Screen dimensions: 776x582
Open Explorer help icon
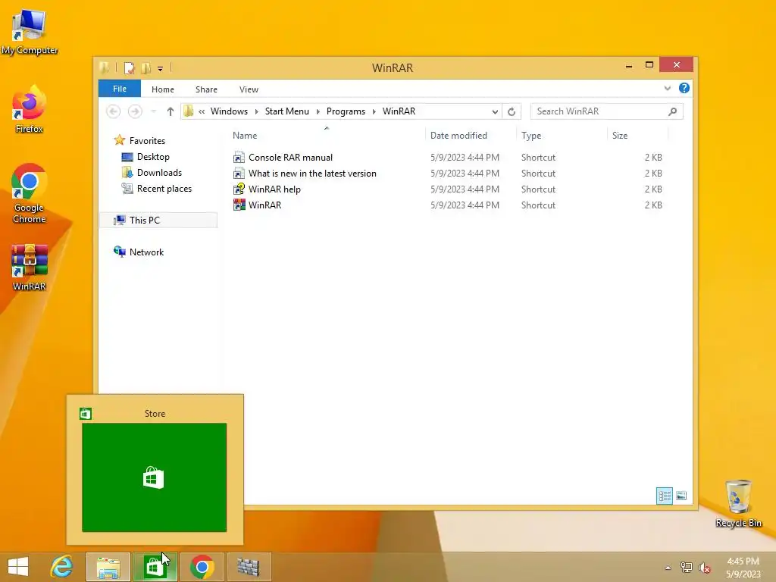point(684,88)
